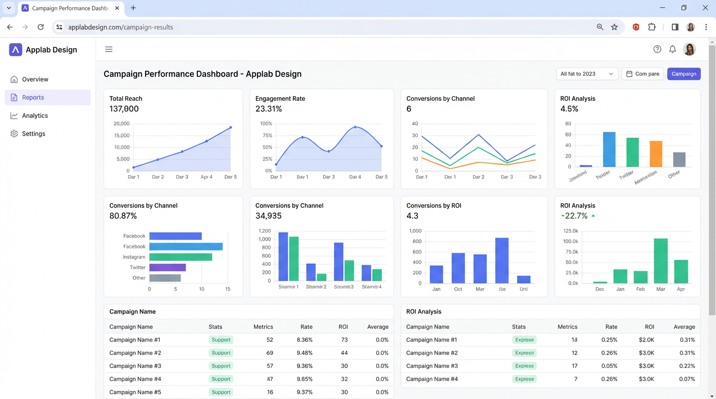Expand the date range dropdown
Viewport: 716px width, 399px height.
click(x=586, y=74)
